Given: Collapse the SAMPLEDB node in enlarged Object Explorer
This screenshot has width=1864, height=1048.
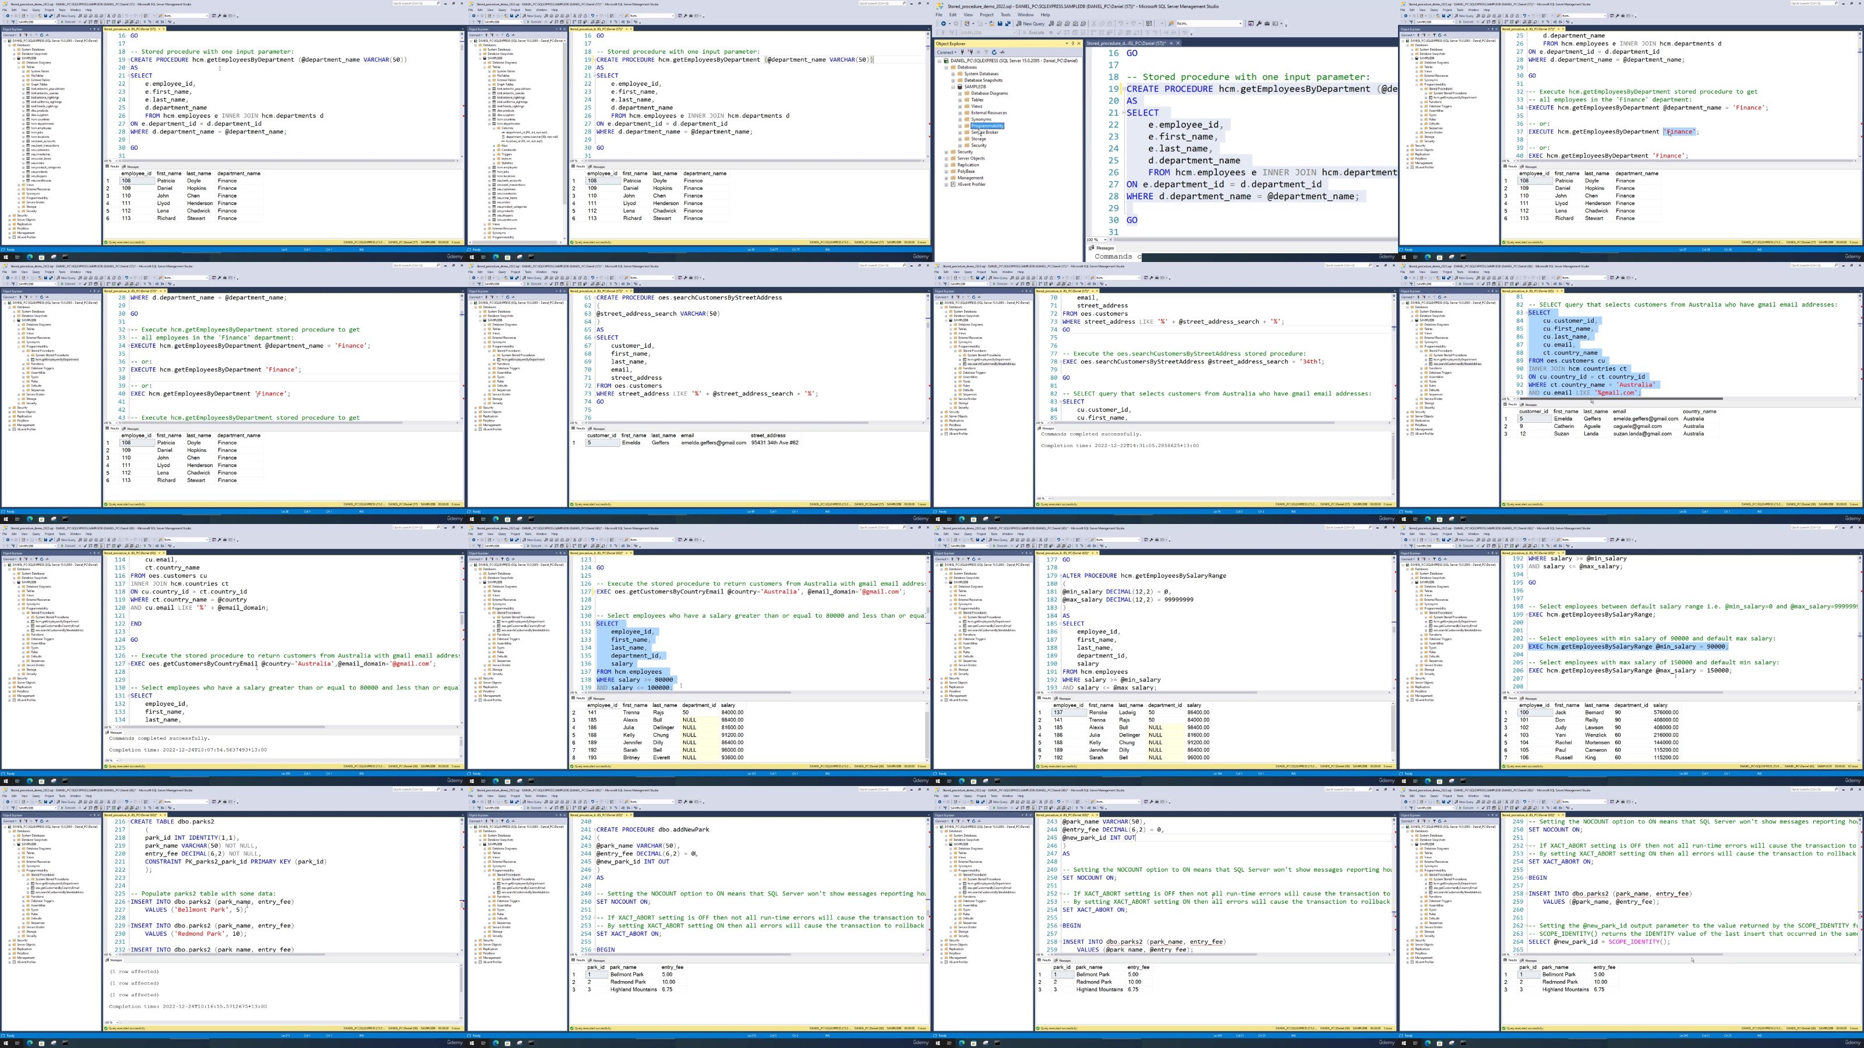Looking at the screenshot, I should point(953,87).
